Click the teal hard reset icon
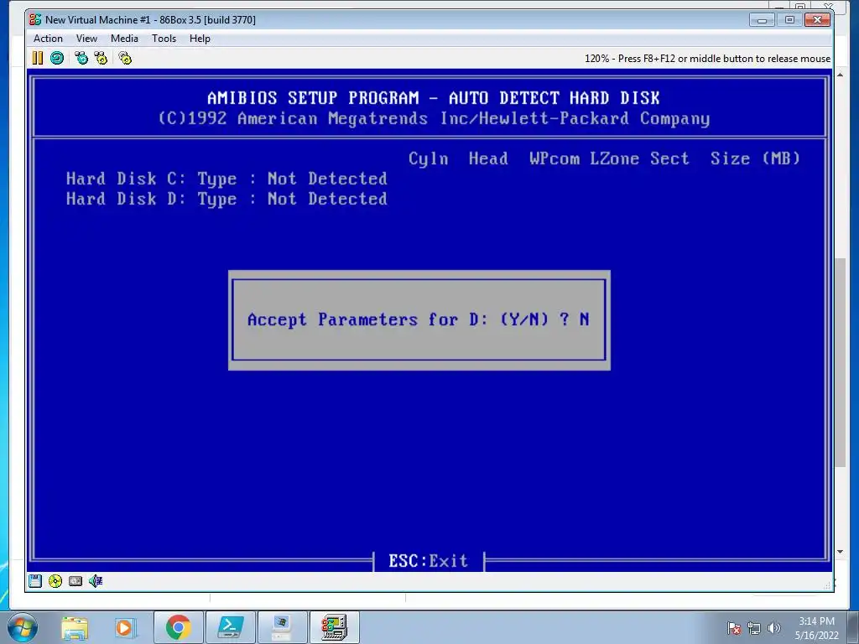Image resolution: width=859 pixels, height=644 pixels. 57,58
